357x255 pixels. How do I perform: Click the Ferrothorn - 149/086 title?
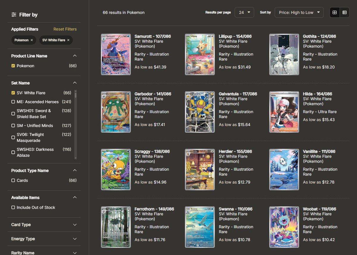click(154, 209)
